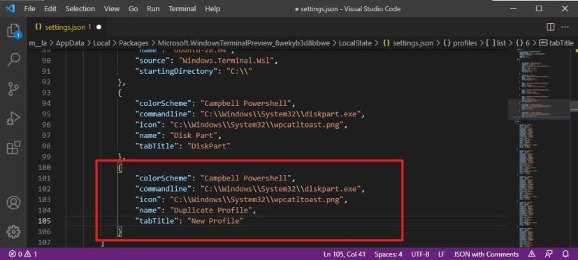
Task: Open the editor More Actions menu
Action: pos(565,27)
